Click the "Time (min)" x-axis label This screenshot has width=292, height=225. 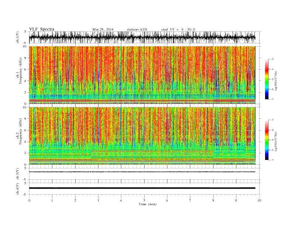147,204
